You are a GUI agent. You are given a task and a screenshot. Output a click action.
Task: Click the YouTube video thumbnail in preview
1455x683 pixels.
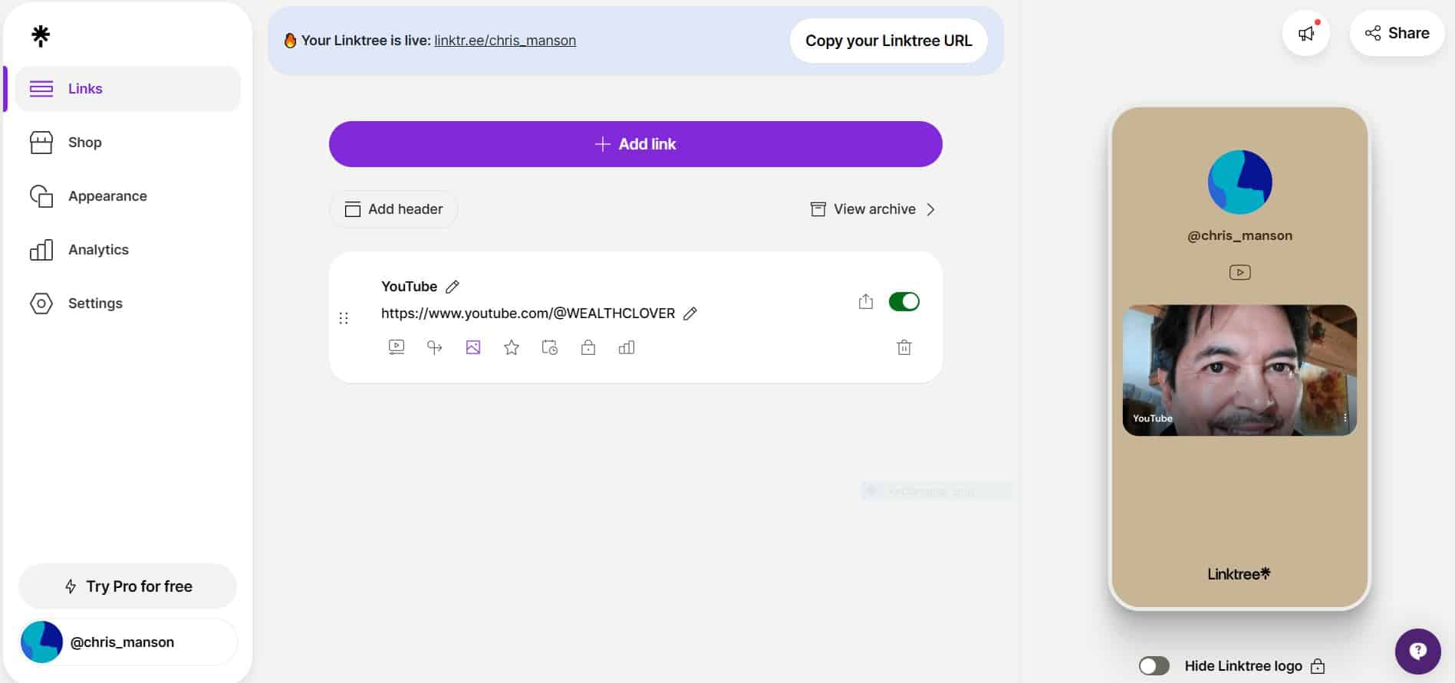pos(1239,370)
